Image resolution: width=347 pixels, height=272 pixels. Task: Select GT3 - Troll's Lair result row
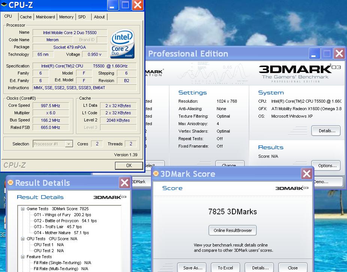[x=58, y=227]
